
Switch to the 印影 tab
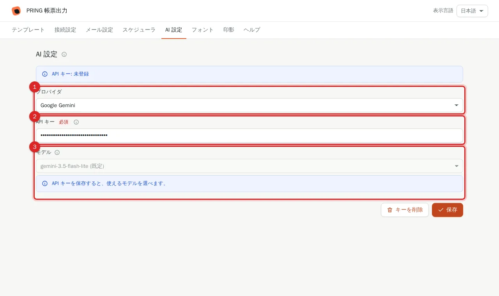[229, 30]
